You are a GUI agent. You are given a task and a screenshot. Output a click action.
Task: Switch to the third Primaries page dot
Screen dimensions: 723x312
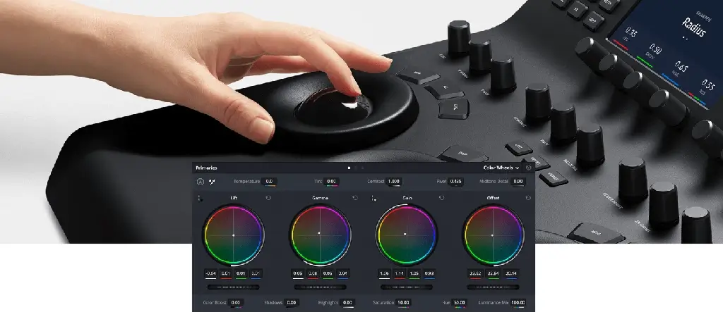pos(363,168)
